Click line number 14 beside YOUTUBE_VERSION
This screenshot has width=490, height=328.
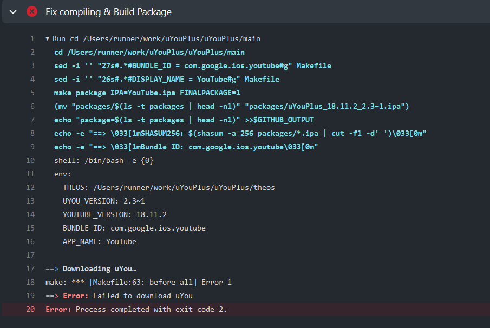click(x=30, y=214)
